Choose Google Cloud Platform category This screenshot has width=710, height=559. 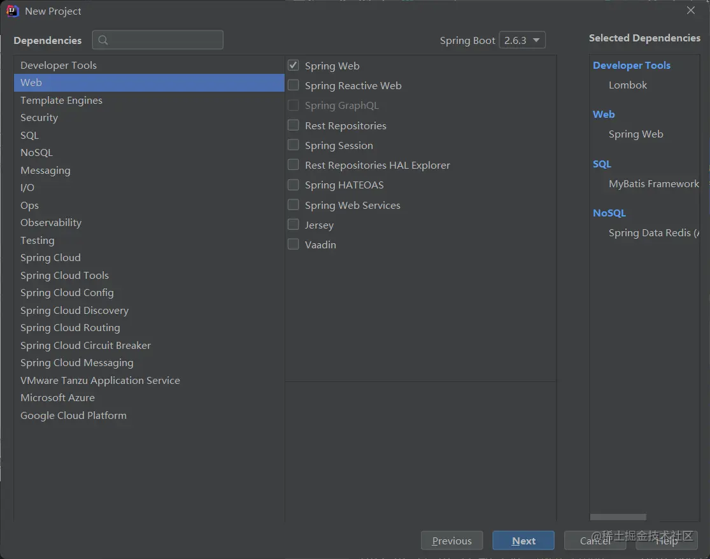[x=149, y=416]
